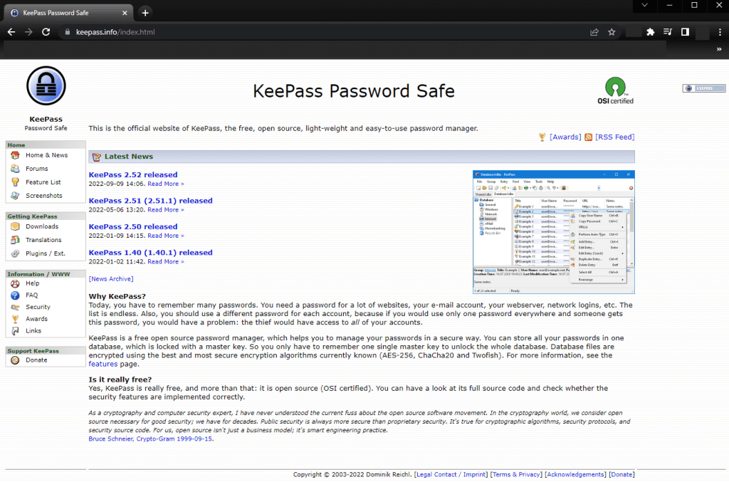Open a new browser tab
This screenshot has height=482, width=729.
tap(145, 12)
